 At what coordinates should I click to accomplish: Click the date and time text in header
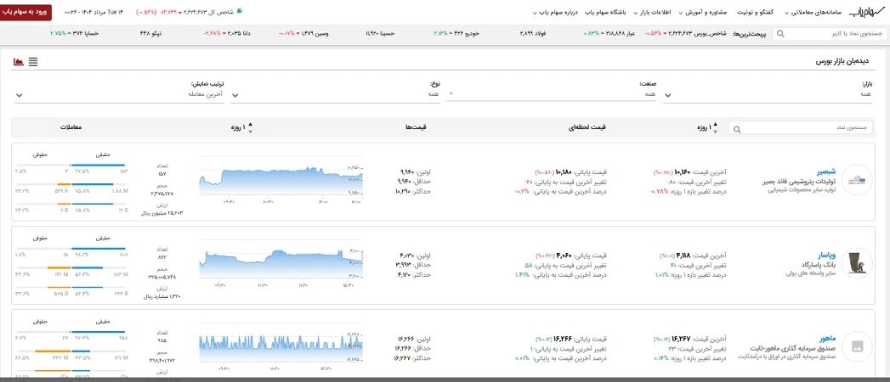pos(94,11)
